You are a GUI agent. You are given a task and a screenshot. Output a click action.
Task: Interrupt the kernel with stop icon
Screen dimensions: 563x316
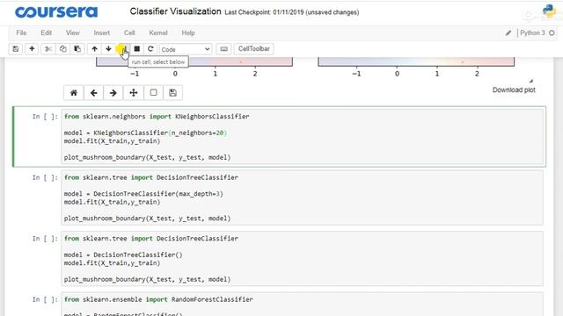click(137, 49)
